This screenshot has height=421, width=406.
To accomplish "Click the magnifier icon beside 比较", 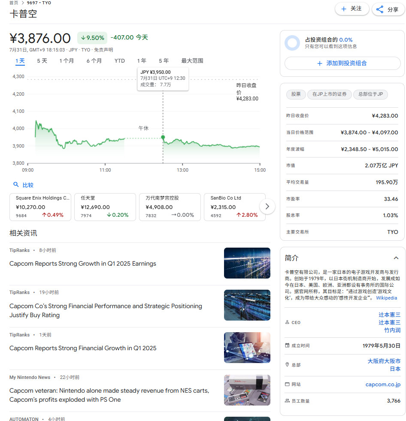I will click(16, 185).
